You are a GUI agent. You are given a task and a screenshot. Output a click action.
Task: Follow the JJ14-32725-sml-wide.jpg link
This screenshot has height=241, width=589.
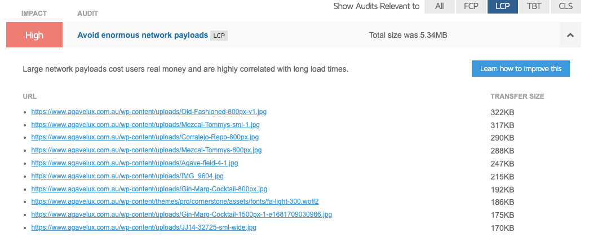point(144,227)
